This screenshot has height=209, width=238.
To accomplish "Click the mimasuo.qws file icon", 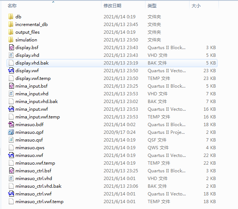I will point(11,148).
